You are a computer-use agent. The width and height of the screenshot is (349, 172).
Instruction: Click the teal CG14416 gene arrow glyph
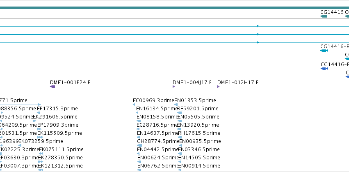[324, 16]
